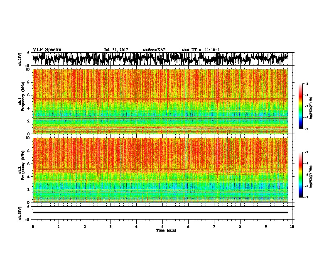Image resolution: width=329 pixels, height=254 pixels.
Task: Click tick label "1" on the time axis
Action: [x=59, y=227]
